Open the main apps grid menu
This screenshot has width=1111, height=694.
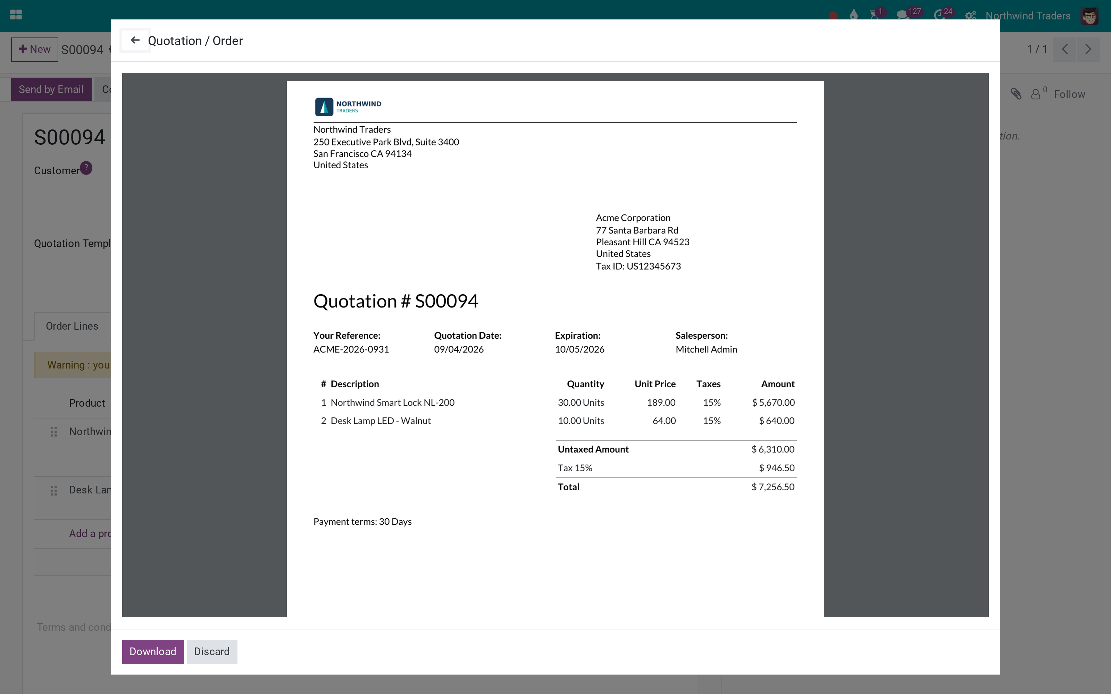tap(16, 15)
